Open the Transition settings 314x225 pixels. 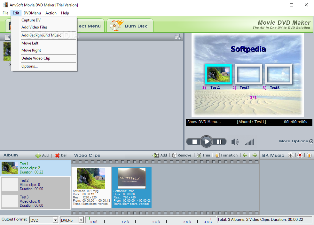(226, 155)
